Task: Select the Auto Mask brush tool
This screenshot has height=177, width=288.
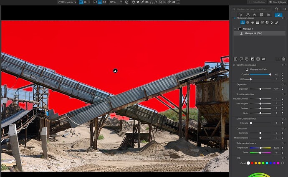Action: coord(272,23)
